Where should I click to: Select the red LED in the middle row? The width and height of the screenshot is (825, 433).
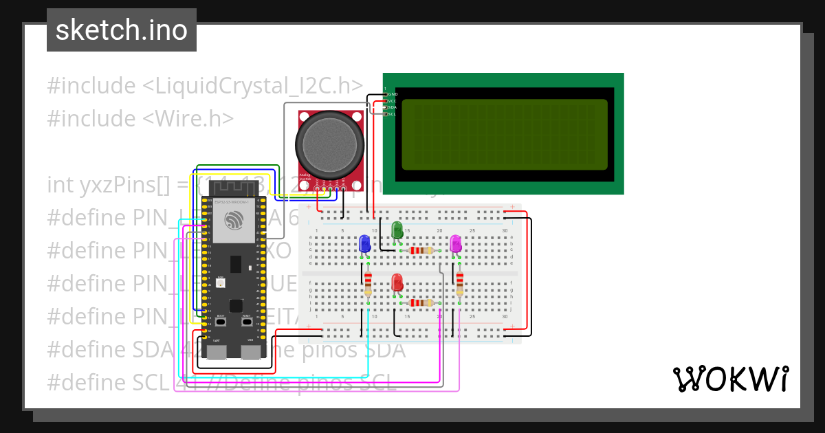(398, 283)
